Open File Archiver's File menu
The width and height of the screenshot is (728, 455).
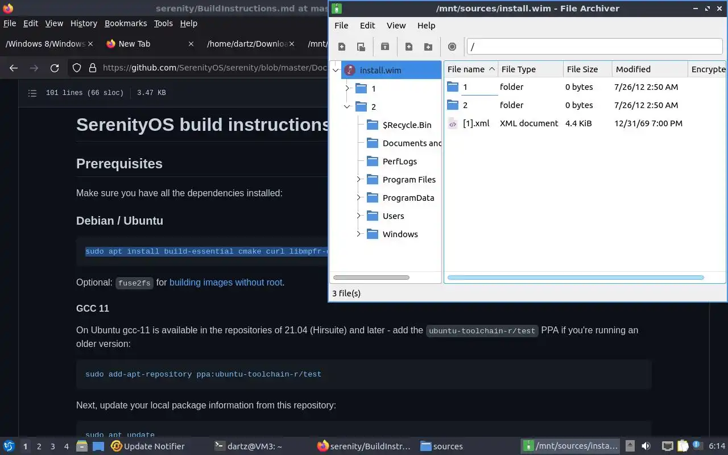coord(341,26)
